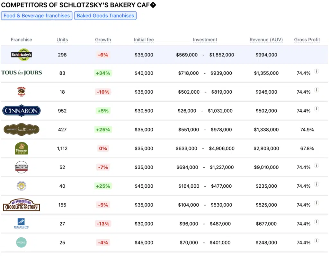Click the +34% growth badge

[x=103, y=73]
